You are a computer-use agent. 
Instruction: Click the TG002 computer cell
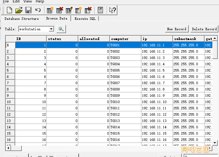125,51
